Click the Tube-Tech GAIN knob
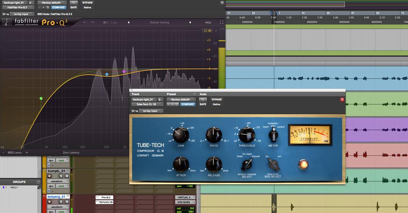The height and width of the screenshot is (213, 408). click(x=181, y=135)
